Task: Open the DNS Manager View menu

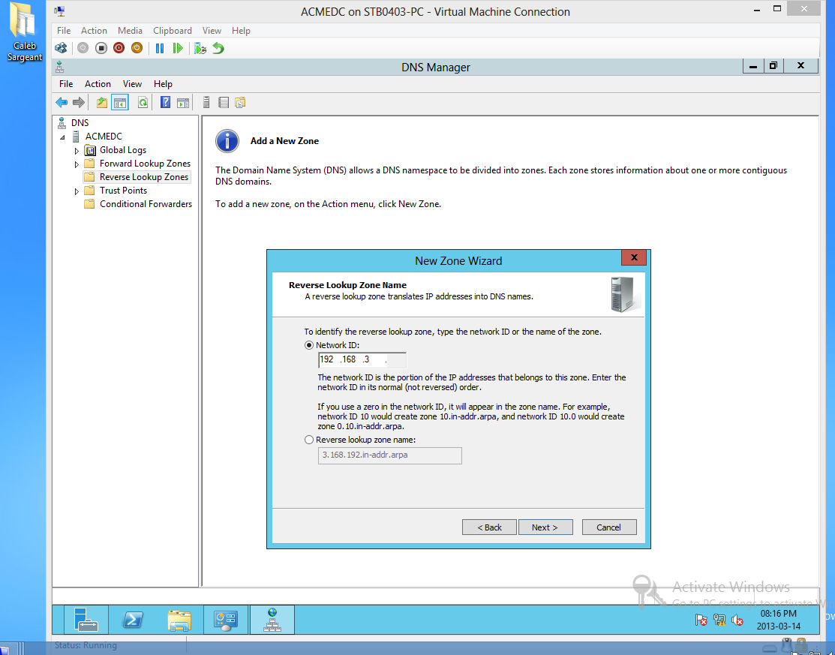Action: click(132, 83)
